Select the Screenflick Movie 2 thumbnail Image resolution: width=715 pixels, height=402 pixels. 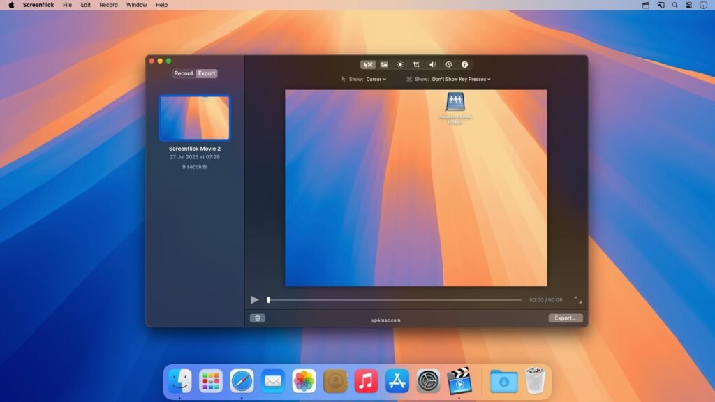tap(195, 118)
